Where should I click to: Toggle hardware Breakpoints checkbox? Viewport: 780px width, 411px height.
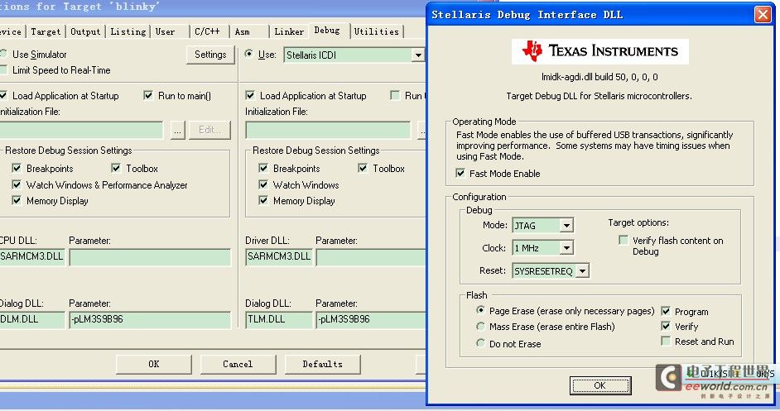(263, 168)
